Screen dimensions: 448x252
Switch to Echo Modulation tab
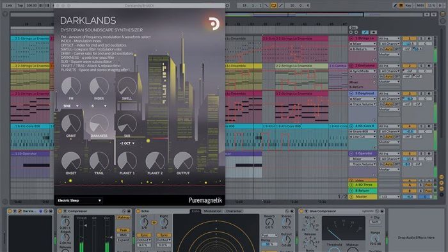click(x=212, y=211)
